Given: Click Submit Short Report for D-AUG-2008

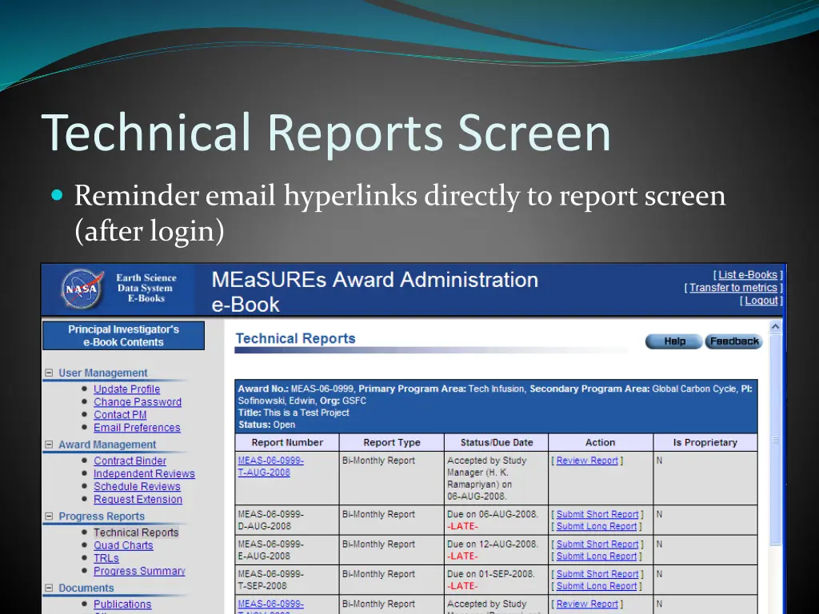Looking at the screenshot, I should pos(597,515).
